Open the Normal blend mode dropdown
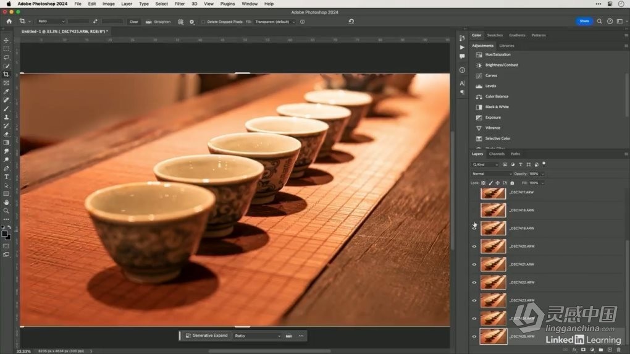This screenshot has width=630, height=354. pos(492,174)
